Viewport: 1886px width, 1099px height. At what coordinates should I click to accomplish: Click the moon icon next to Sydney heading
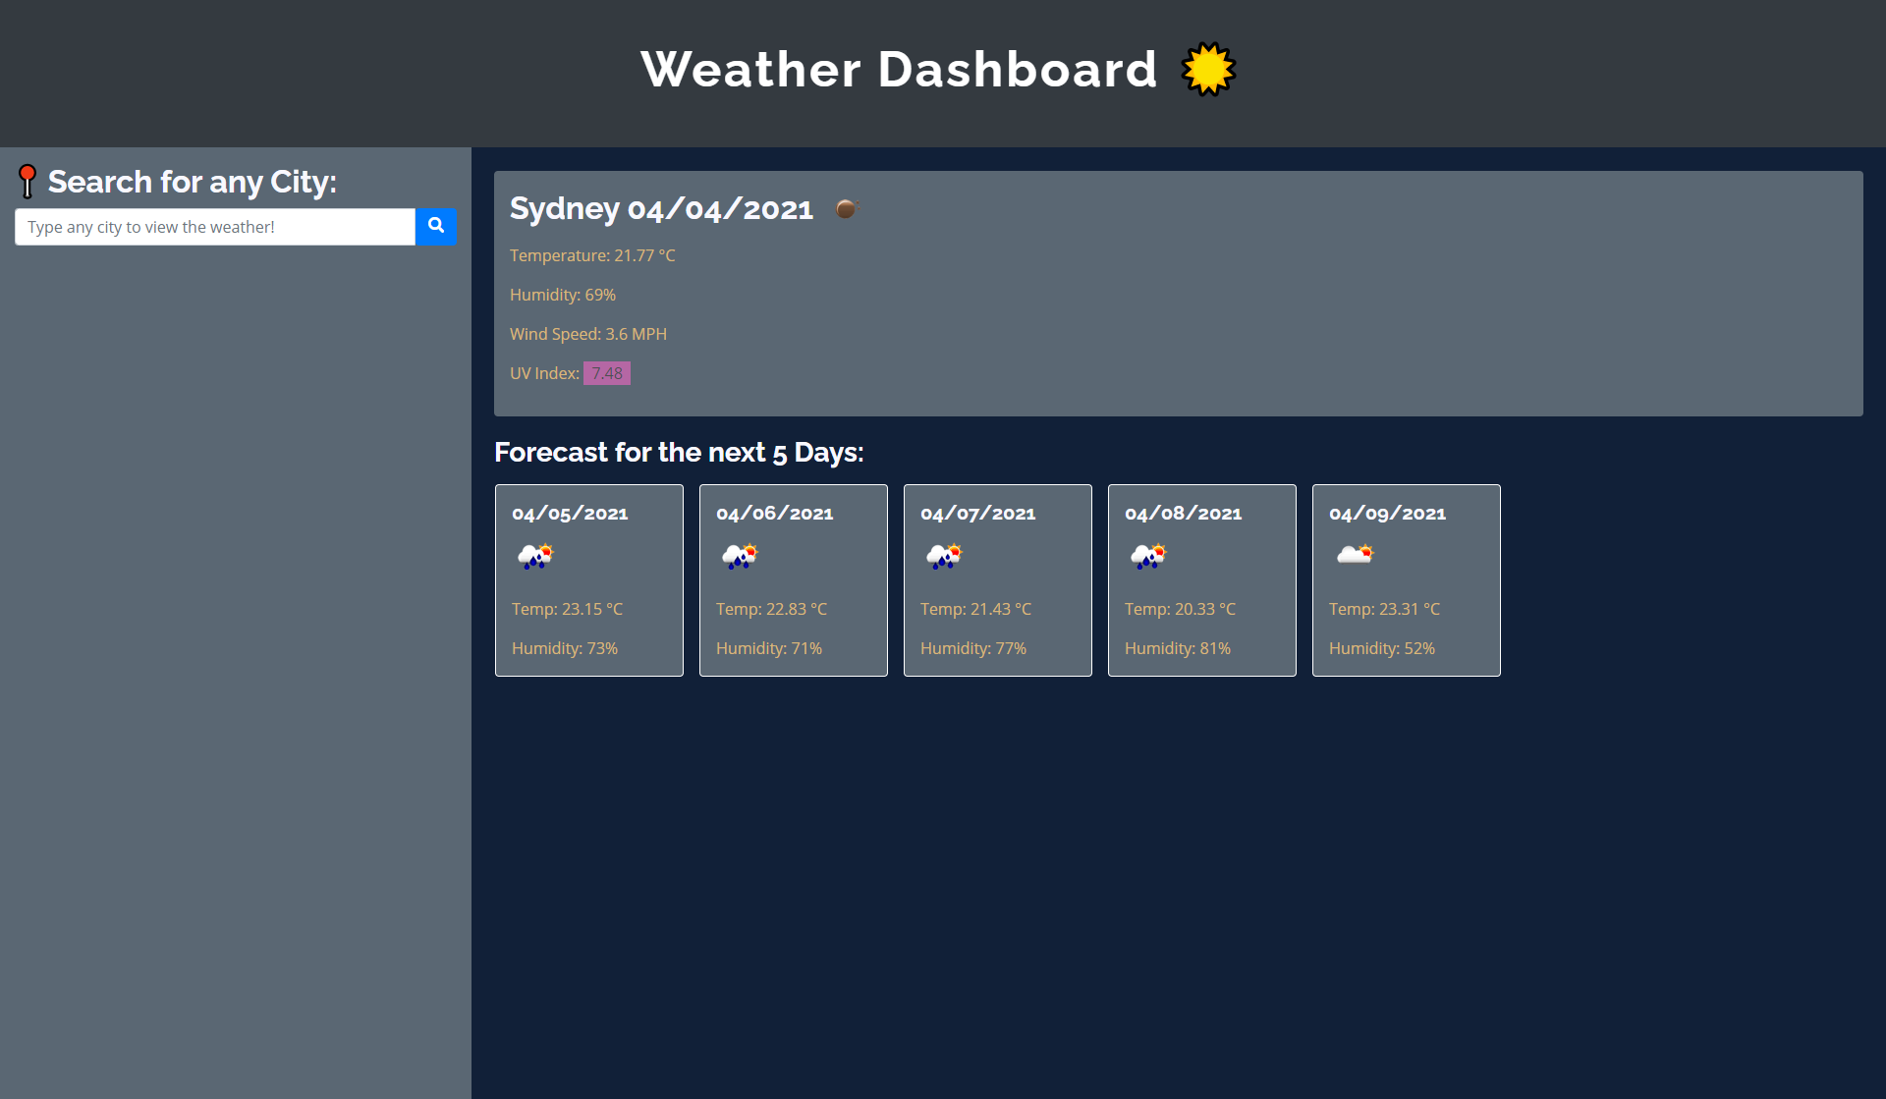coord(846,207)
